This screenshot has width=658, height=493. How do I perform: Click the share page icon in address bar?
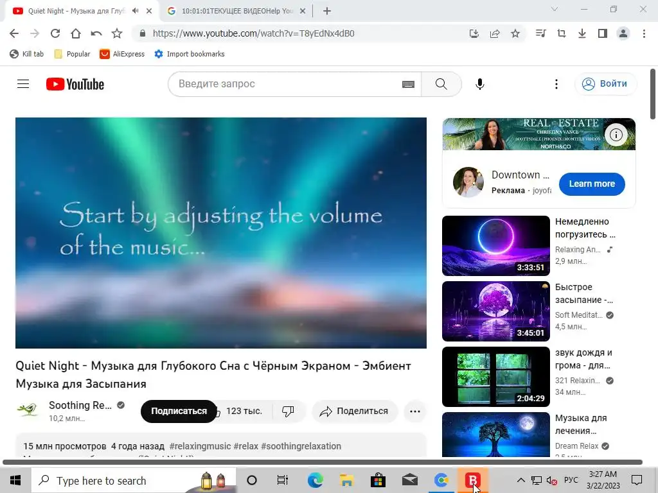[495, 33]
